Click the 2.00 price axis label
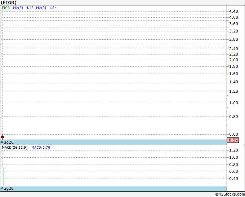The height and width of the screenshot is (197, 245). [x=233, y=60]
